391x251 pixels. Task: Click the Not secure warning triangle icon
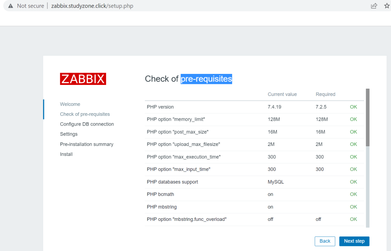[10, 6]
